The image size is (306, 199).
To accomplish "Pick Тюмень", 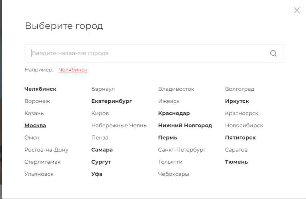I will 236,162.
